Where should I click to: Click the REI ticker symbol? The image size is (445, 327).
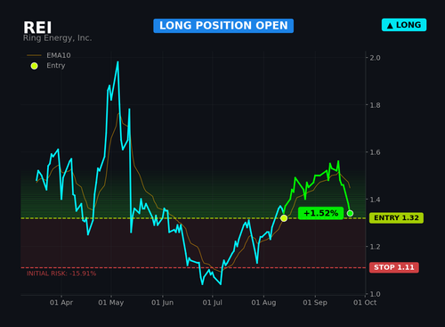(37, 28)
